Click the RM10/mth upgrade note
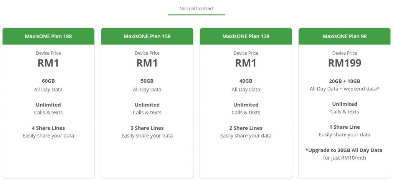Viewport: 393px width, 180px height. 344,158
